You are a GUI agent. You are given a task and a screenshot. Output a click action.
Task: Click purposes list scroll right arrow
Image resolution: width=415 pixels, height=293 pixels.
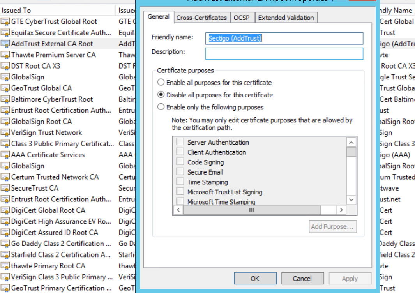(x=341, y=210)
